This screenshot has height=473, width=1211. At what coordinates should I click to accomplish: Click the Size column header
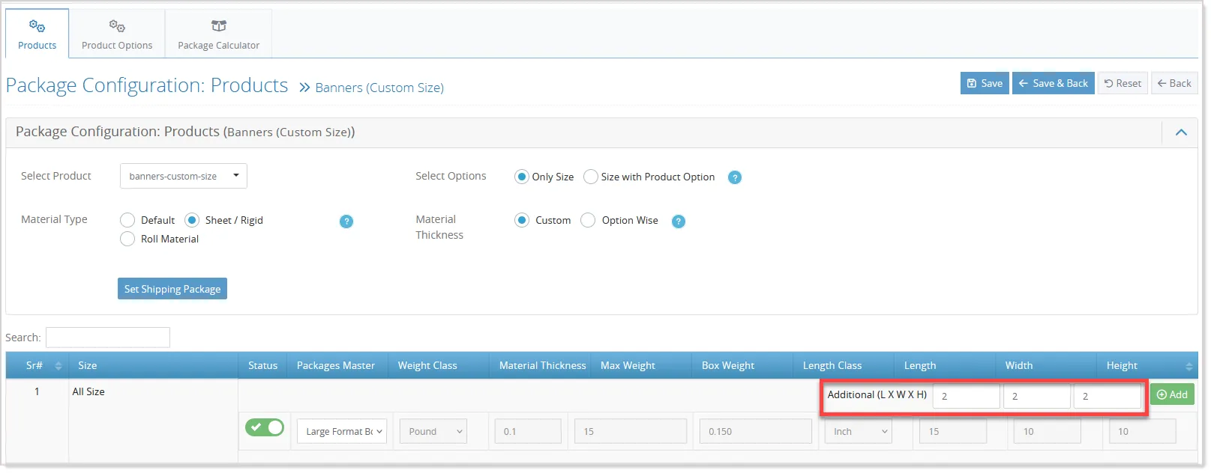pyautogui.click(x=153, y=365)
